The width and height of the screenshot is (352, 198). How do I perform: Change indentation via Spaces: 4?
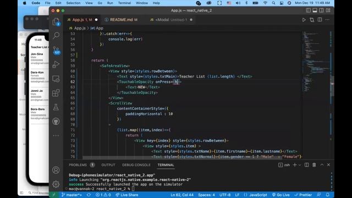click(x=206, y=195)
